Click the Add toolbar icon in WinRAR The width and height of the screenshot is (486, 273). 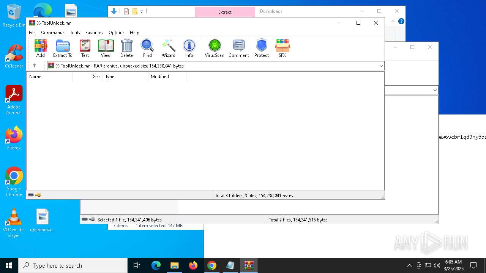tap(41, 48)
